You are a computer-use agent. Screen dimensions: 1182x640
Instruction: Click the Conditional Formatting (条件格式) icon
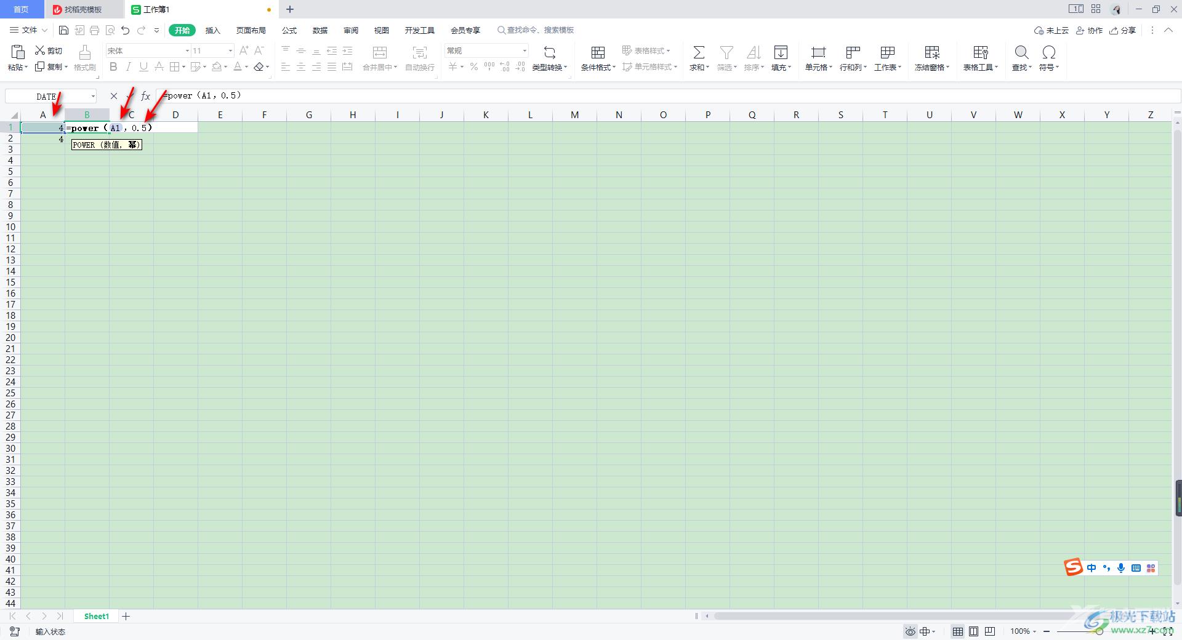click(x=598, y=52)
